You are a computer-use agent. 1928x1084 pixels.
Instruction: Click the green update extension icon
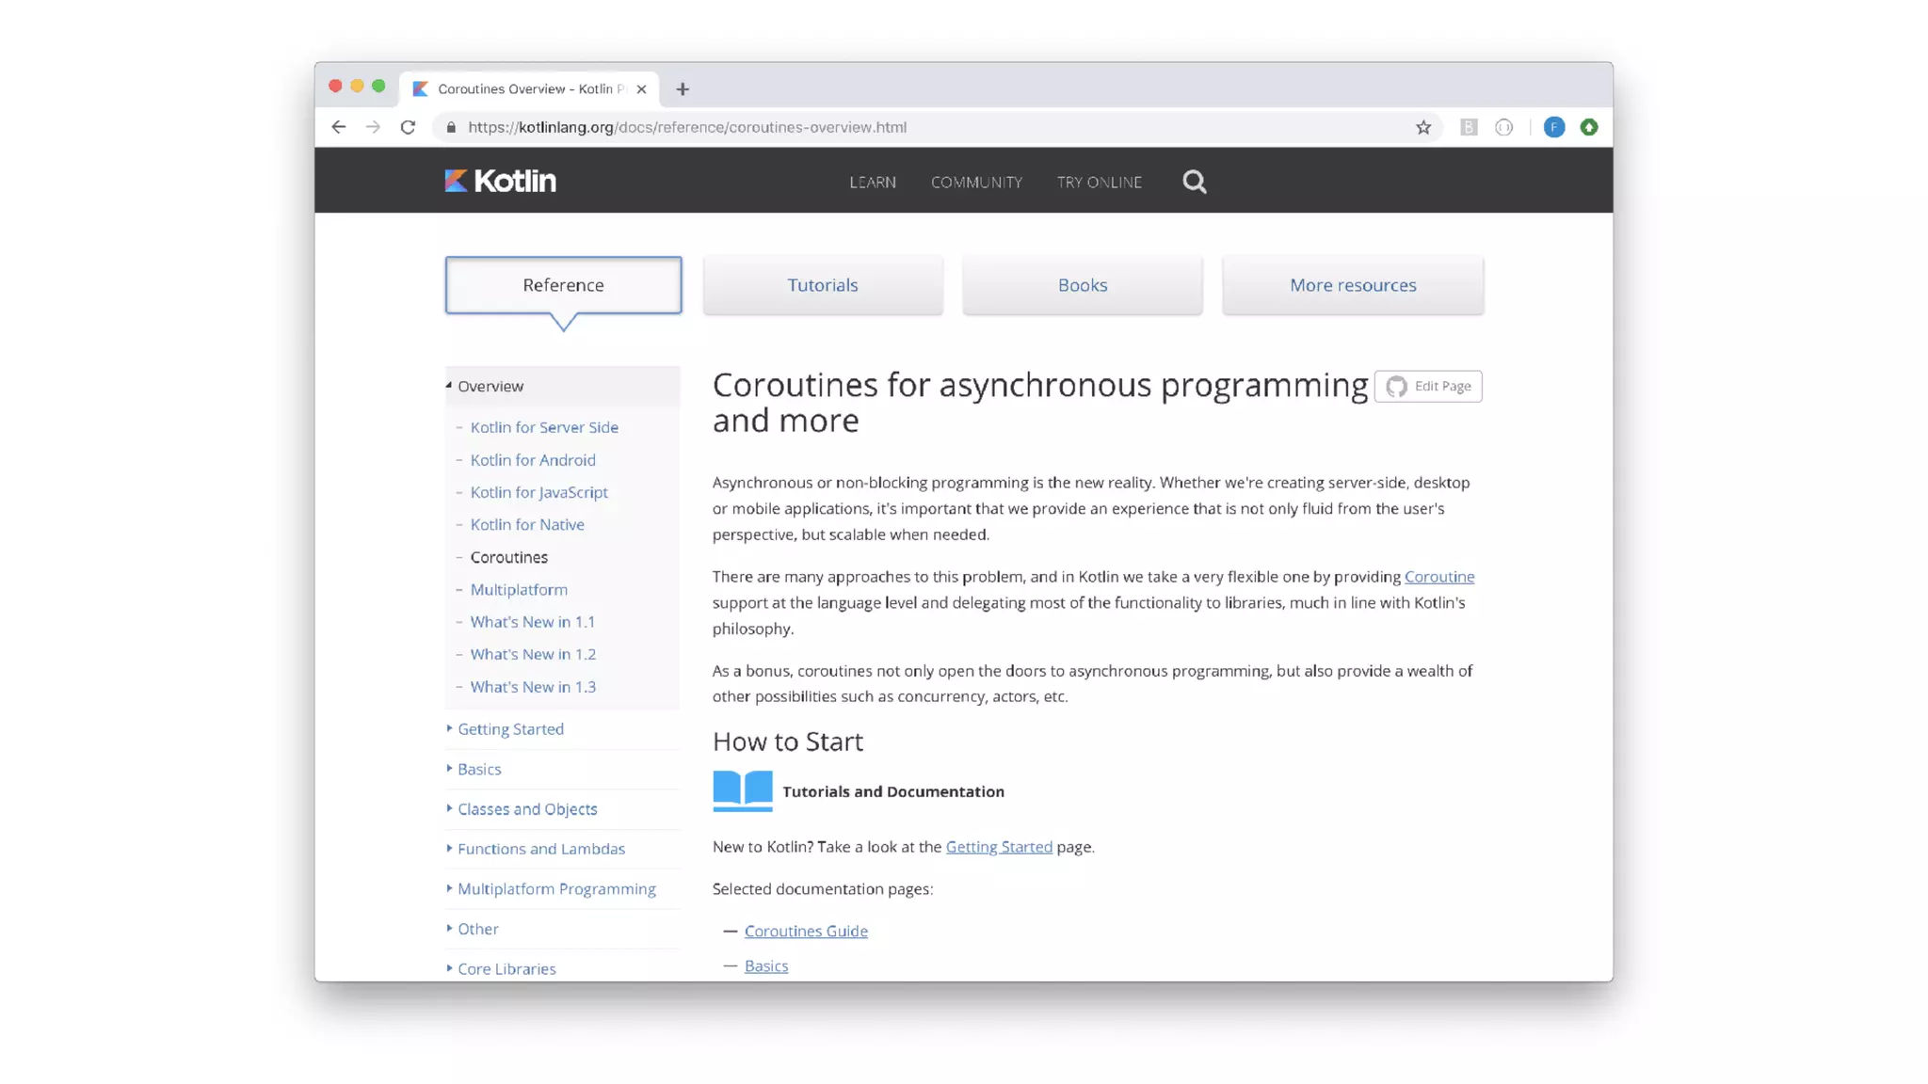click(x=1589, y=127)
